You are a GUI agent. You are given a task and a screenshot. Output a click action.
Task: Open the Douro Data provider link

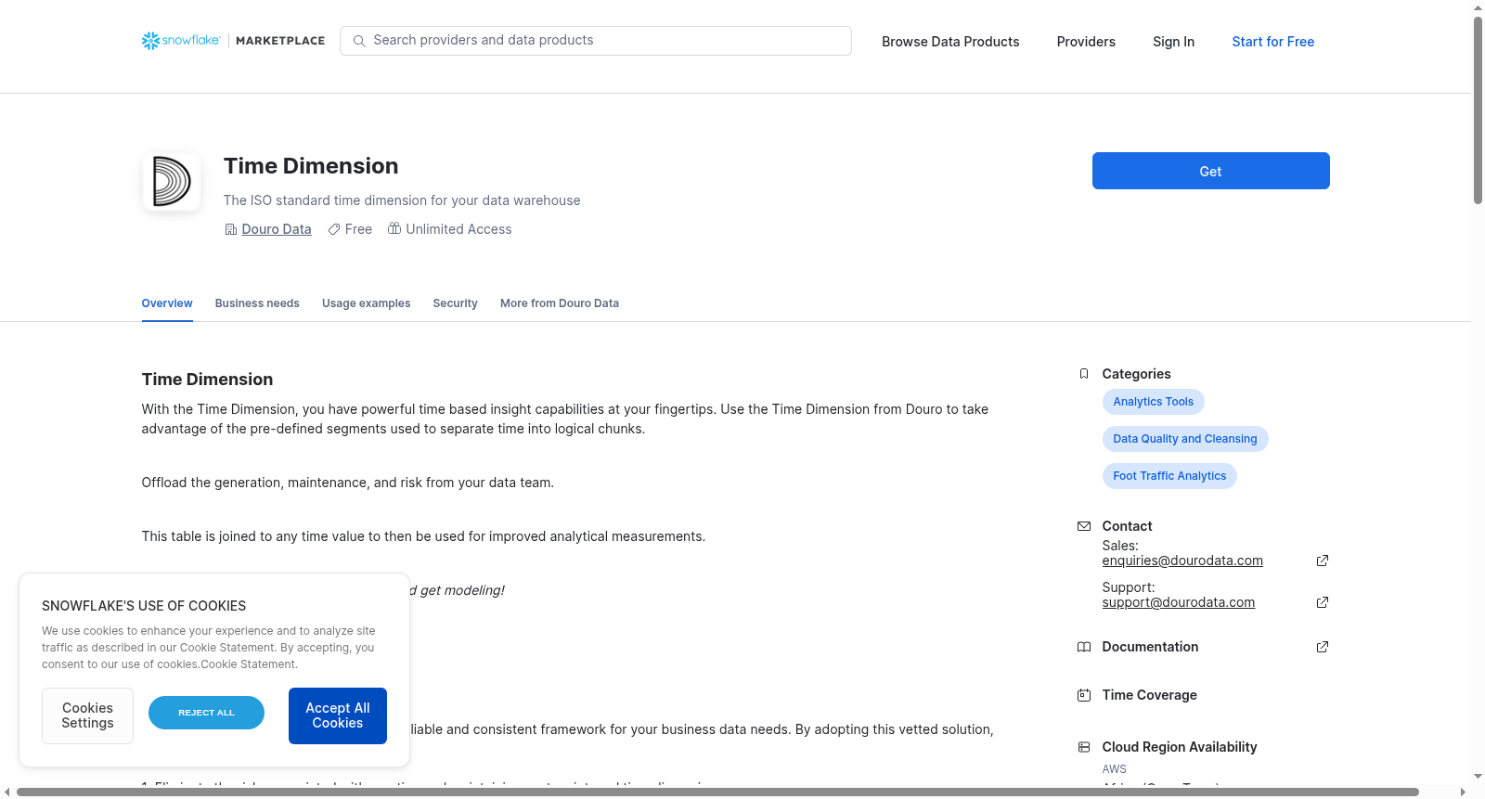pos(277,229)
